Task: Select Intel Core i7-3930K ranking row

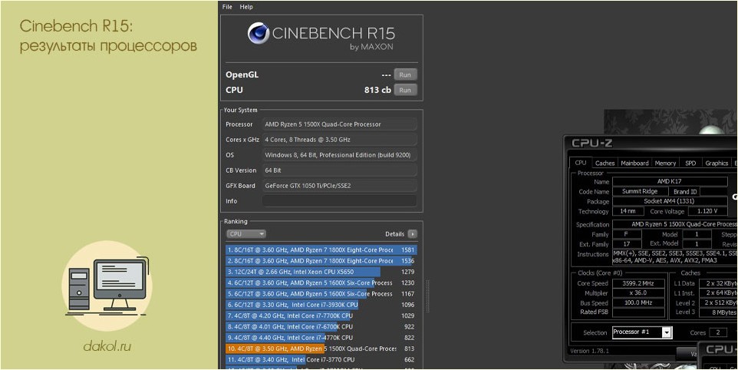Action: [321, 305]
